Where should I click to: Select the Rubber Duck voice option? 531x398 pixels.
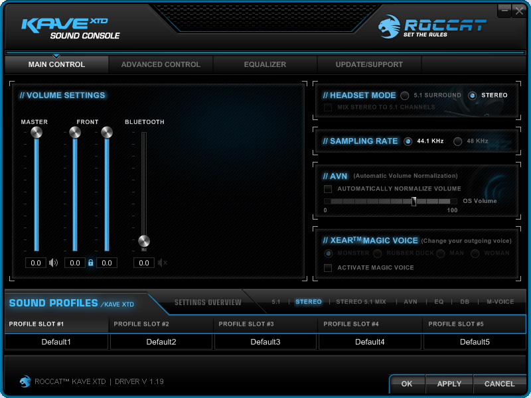(377, 253)
